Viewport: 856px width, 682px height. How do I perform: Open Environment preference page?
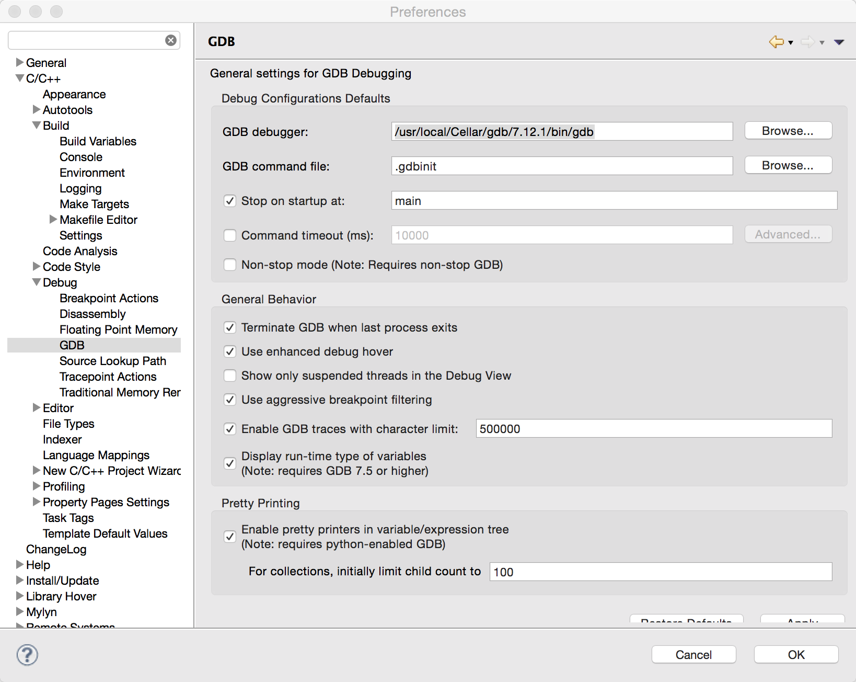[x=92, y=173]
